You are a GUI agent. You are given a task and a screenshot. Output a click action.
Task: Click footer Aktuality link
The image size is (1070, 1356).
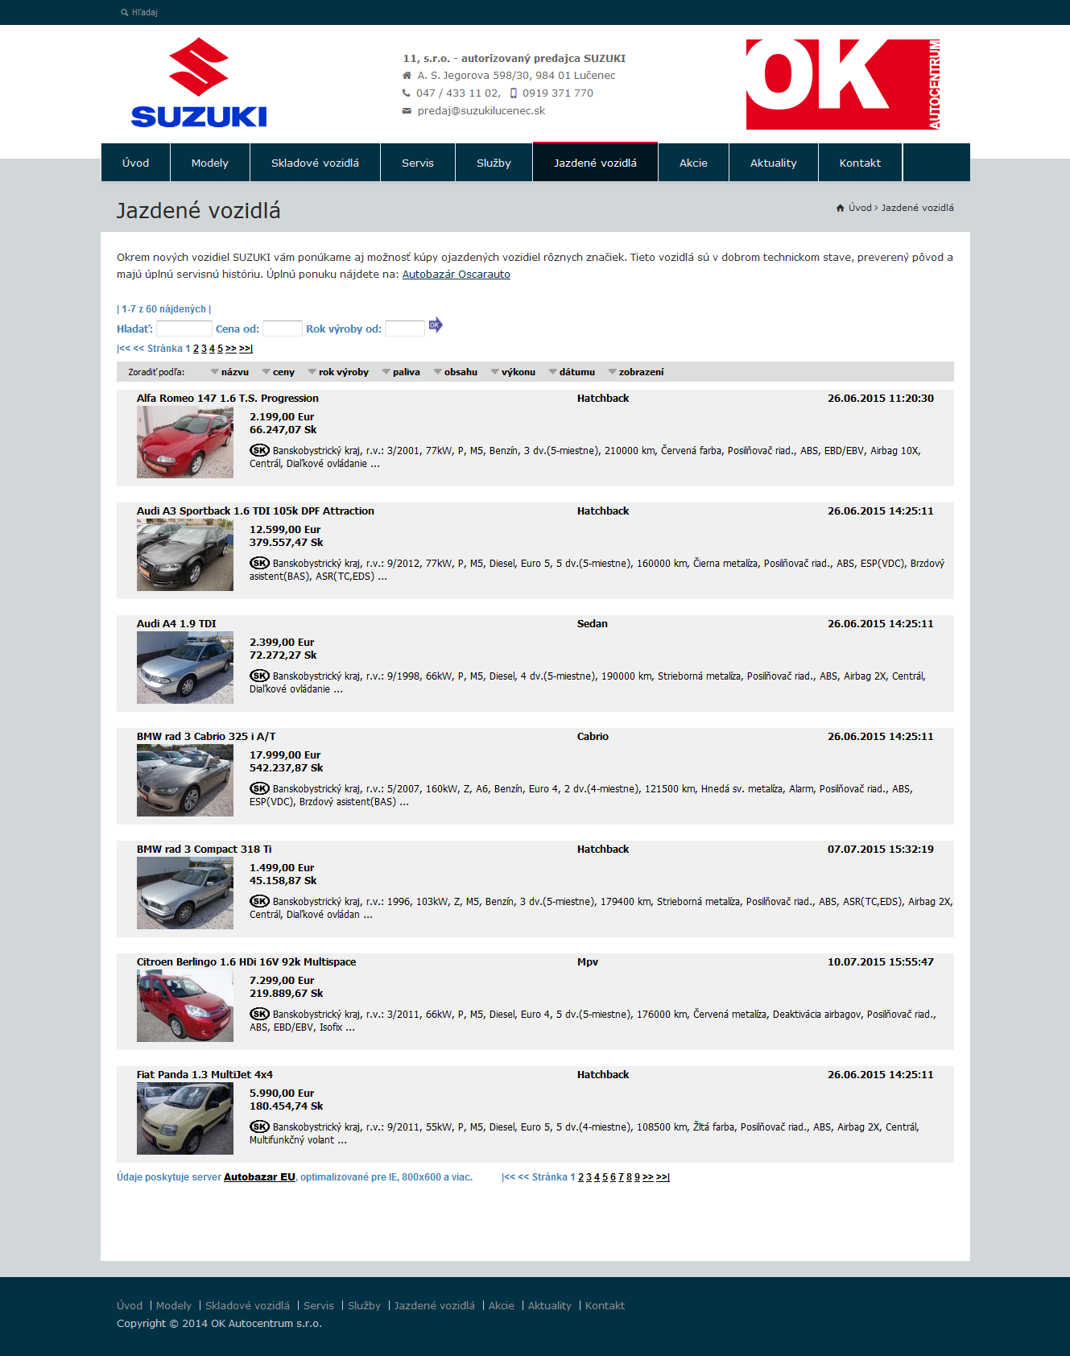point(550,1306)
